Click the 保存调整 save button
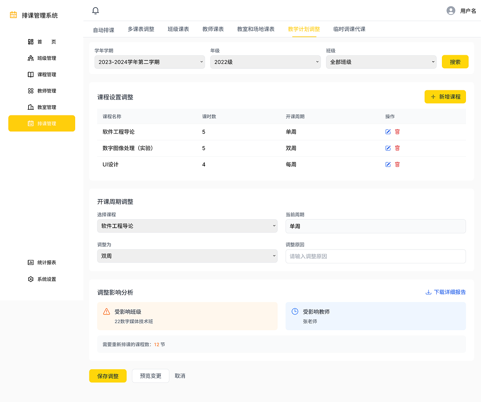Viewport: 481px width, 402px height. pos(108,376)
